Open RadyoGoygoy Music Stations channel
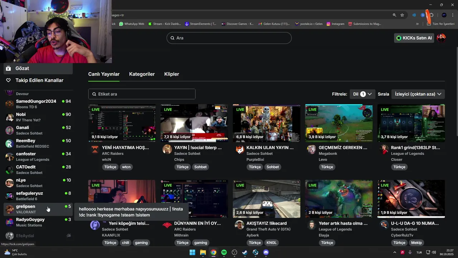The width and height of the screenshot is (458, 258). [x=38, y=222]
